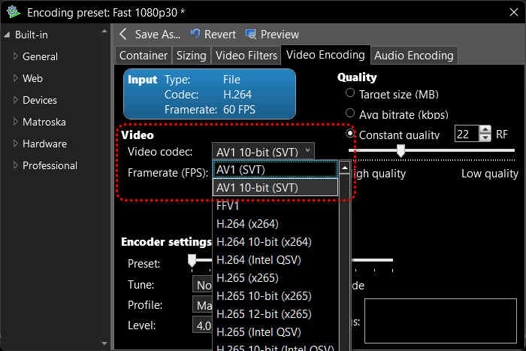This screenshot has height=351, width=526.
Task: Choose AV1 (SVT) from codec list
Action: coord(275,169)
